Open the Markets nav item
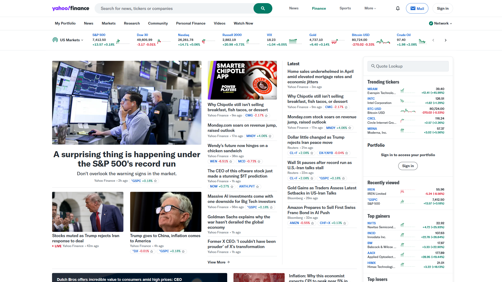Image resolution: width=502 pixels, height=282 pixels. point(109,23)
